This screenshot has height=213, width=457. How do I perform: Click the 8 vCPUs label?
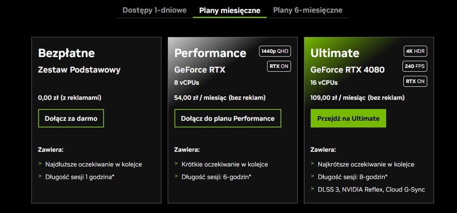click(187, 83)
